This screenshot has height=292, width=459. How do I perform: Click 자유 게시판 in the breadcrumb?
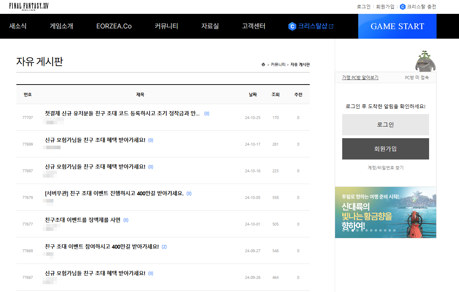tap(300, 65)
